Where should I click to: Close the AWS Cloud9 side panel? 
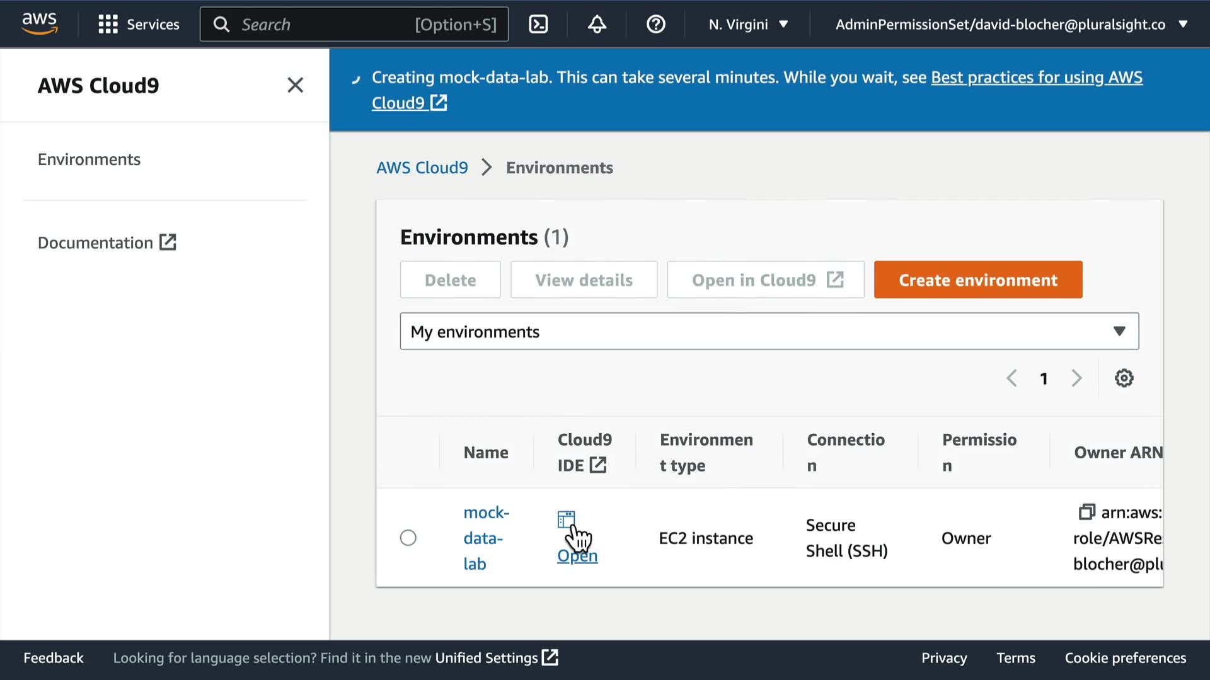pyautogui.click(x=295, y=85)
